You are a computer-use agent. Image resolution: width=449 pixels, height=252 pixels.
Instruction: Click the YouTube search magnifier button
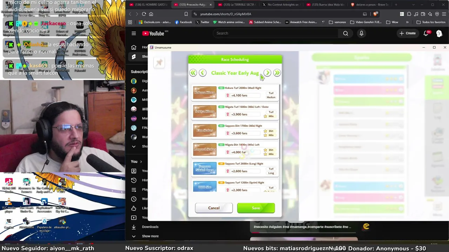click(x=346, y=33)
